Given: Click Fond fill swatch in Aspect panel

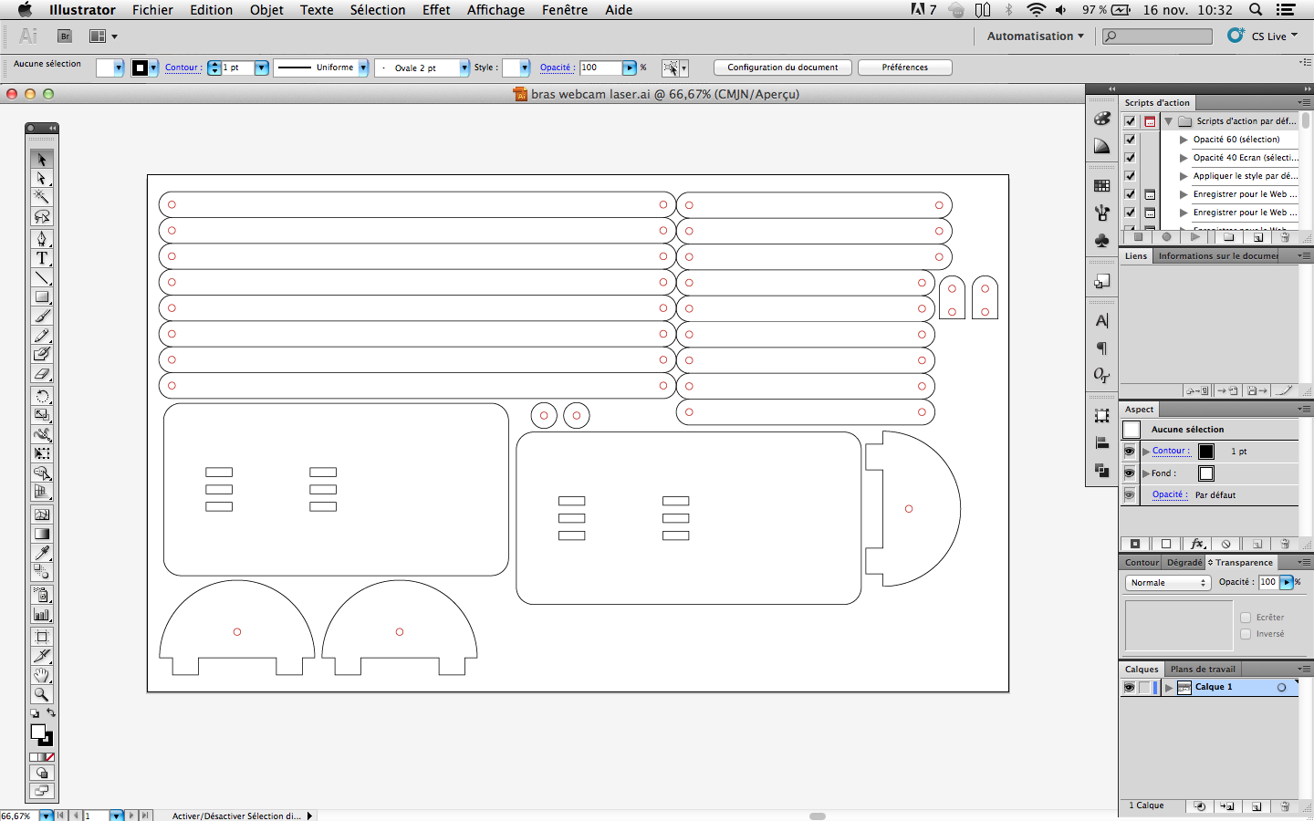Looking at the screenshot, I should point(1206,473).
